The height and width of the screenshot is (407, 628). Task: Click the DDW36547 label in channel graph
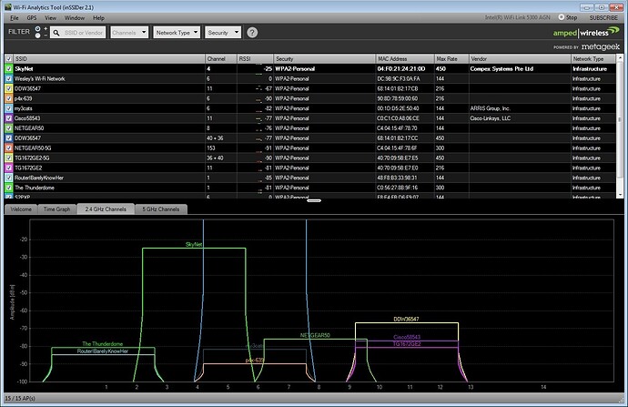pyautogui.click(x=406, y=320)
